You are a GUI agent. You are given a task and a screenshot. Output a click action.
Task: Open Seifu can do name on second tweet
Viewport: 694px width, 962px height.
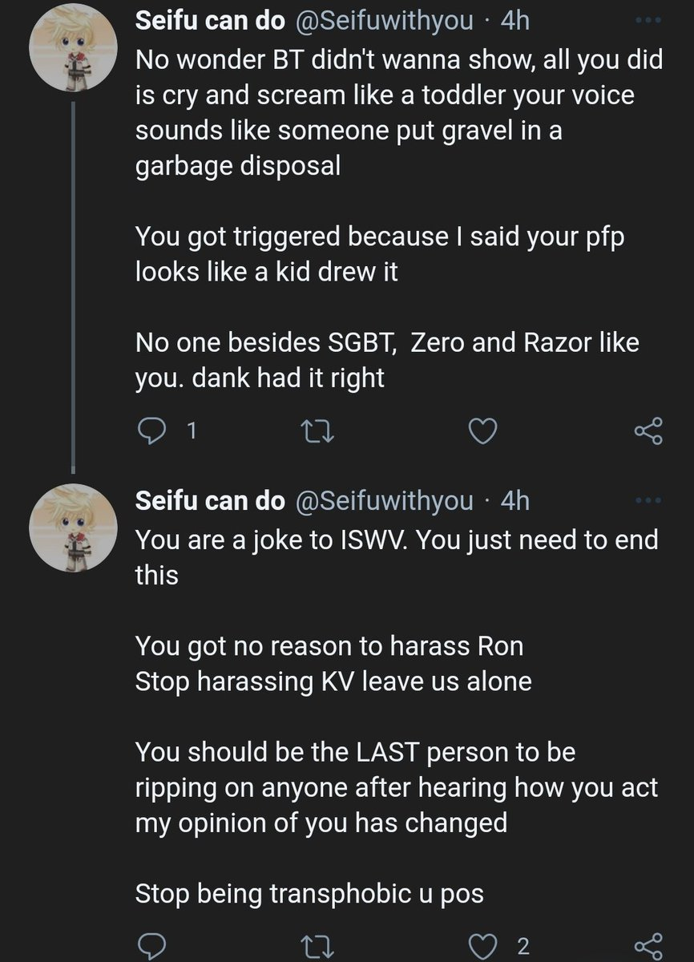pos(211,501)
